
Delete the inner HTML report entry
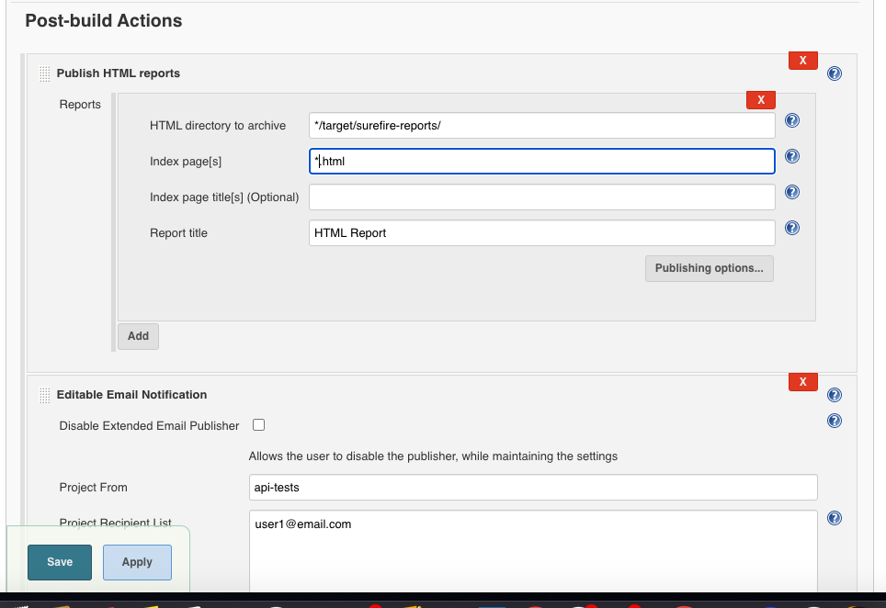760,100
